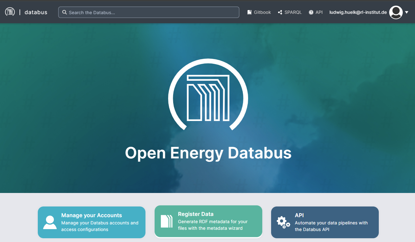The width and height of the screenshot is (415, 242).
Task: Open the SPARQL navigation item
Action: [x=293, y=12]
